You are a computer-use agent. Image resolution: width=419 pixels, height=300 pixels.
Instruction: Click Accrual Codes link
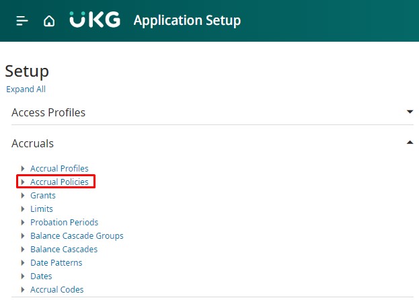tap(57, 289)
